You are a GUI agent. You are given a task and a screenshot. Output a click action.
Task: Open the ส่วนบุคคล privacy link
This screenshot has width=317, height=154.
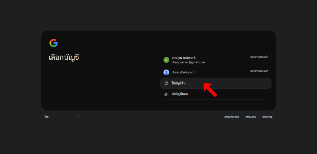click(x=250, y=117)
